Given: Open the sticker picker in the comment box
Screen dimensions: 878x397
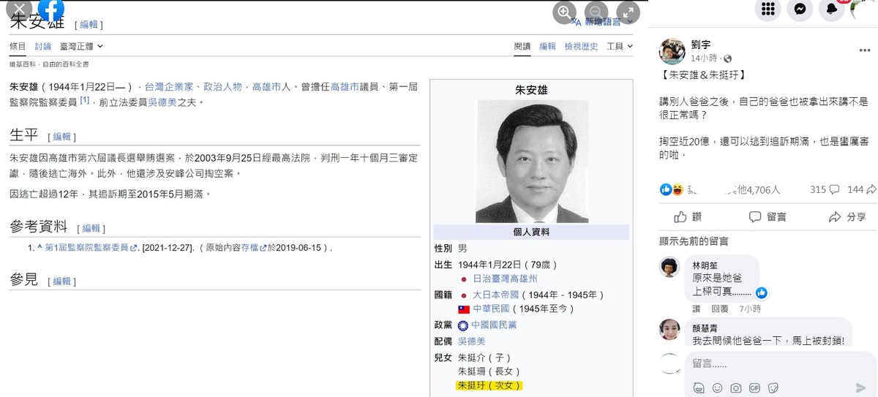Looking at the screenshot, I should (x=773, y=387).
